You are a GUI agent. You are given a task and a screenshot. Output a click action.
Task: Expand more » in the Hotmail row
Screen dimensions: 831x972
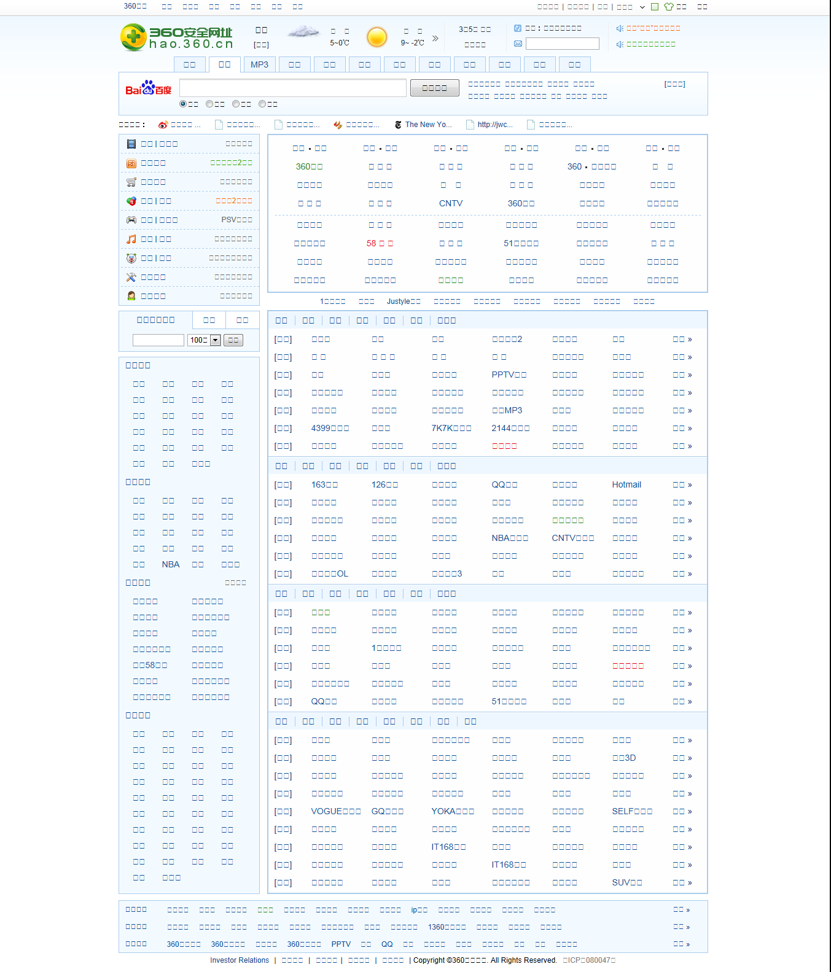682,485
